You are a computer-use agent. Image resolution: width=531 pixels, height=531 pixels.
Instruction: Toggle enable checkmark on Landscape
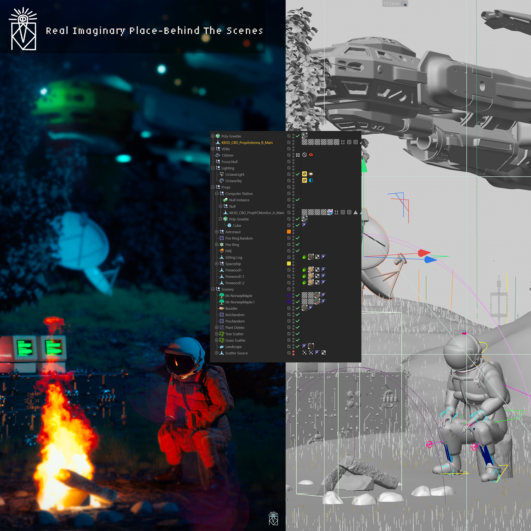click(x=298, y=346)
